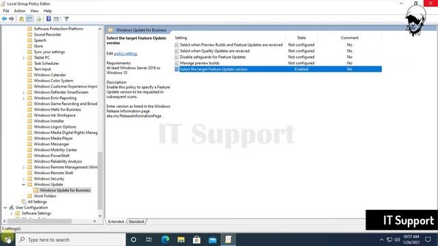This screenshot has width=438, height=246.
Task: Open File Explorer from the taskbar
Action: [x=181, y=240]
